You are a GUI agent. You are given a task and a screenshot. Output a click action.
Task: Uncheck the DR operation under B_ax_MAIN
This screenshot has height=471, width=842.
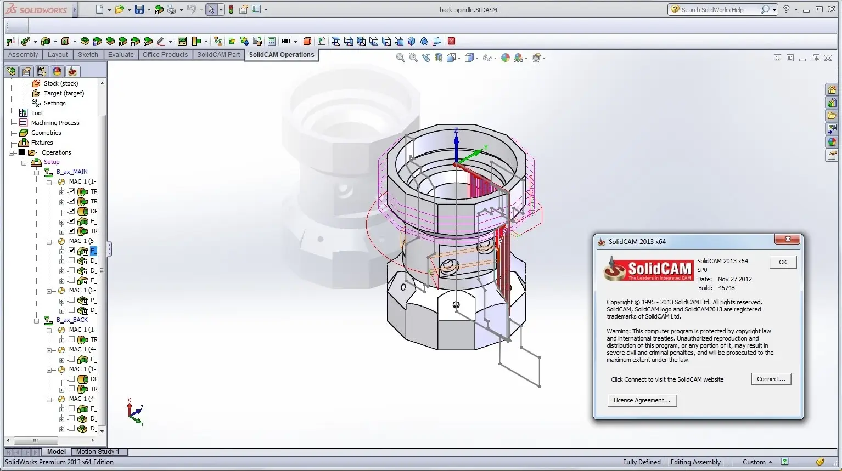[71, 211]
